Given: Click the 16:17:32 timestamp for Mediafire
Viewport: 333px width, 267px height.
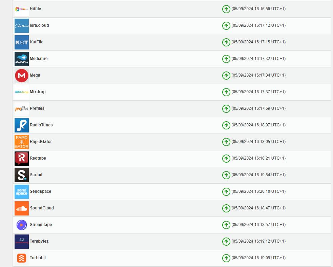Looking at the screenshot, I should click(x=258, y=58).
